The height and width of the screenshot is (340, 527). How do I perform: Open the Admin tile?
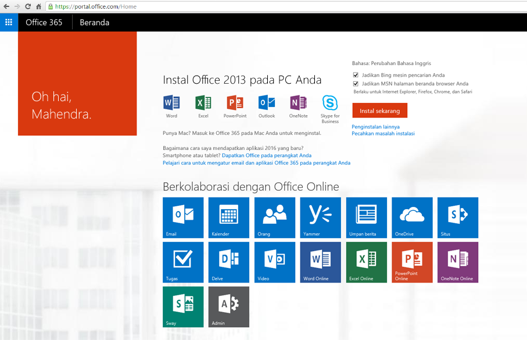pos(229,307)
